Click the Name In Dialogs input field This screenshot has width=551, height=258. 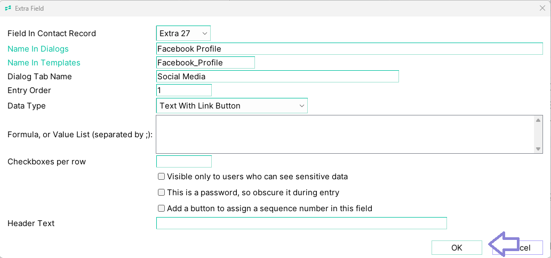click(x=350, y=49)
